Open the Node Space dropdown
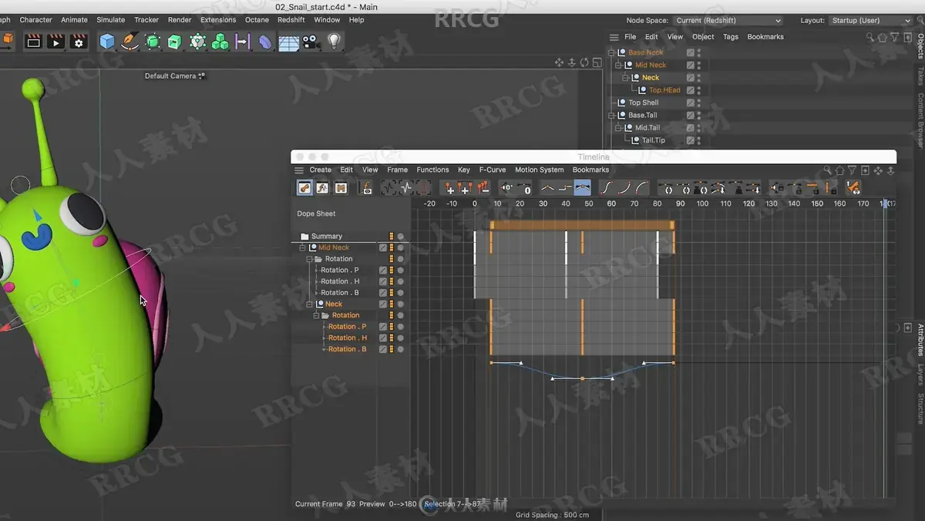 (728, 20)
